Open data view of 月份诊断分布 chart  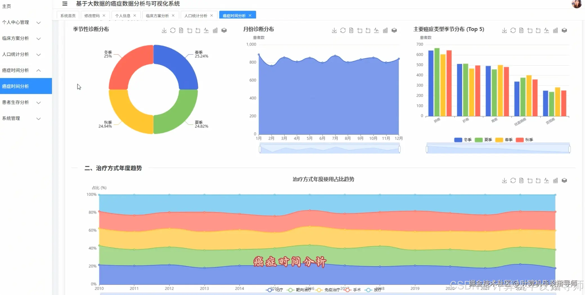click(351, 30)
